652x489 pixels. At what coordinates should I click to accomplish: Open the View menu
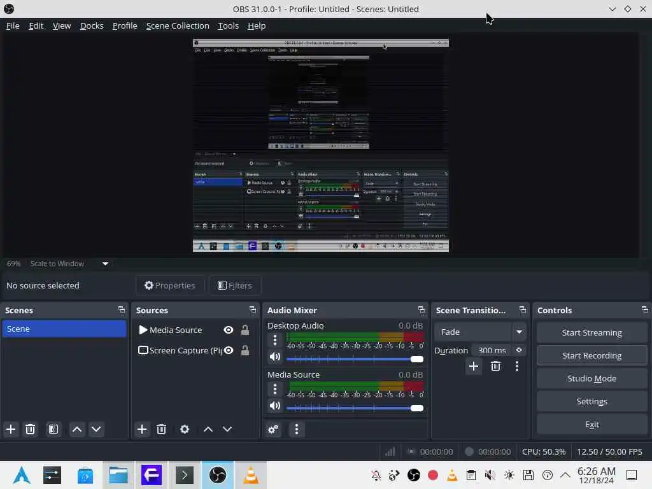tap(62, 25)
